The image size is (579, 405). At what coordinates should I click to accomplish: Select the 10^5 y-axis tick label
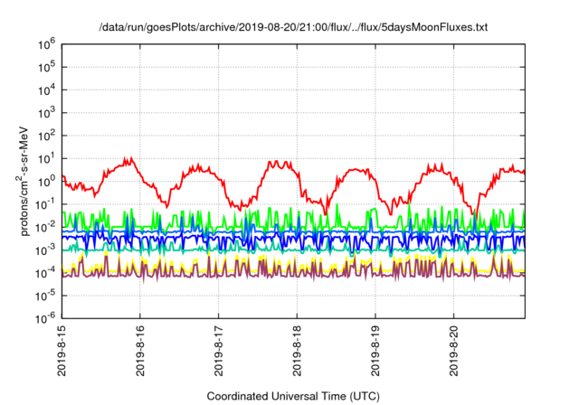[47, 68]
